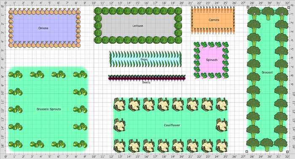
Task: Select the Peas row label
Action: tap(144, 59)
